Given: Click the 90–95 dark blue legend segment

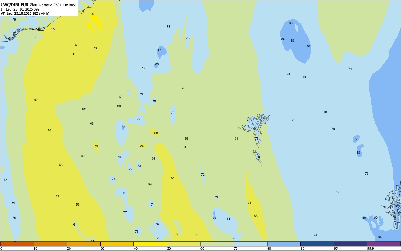Looking at the screenshot, I should click(x=317, y=244).
